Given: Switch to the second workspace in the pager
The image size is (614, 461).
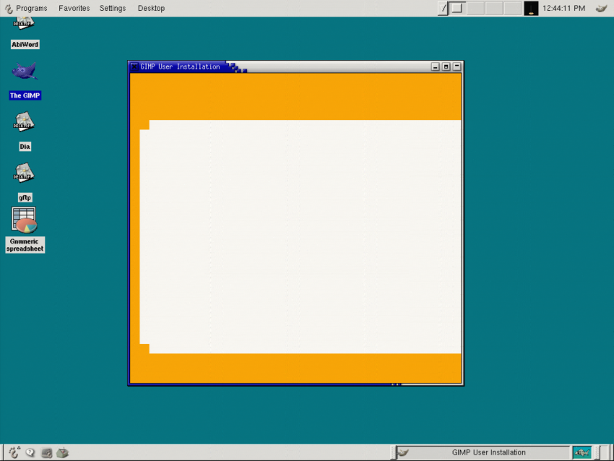Looking at the screenshot, I should (475, 8).
